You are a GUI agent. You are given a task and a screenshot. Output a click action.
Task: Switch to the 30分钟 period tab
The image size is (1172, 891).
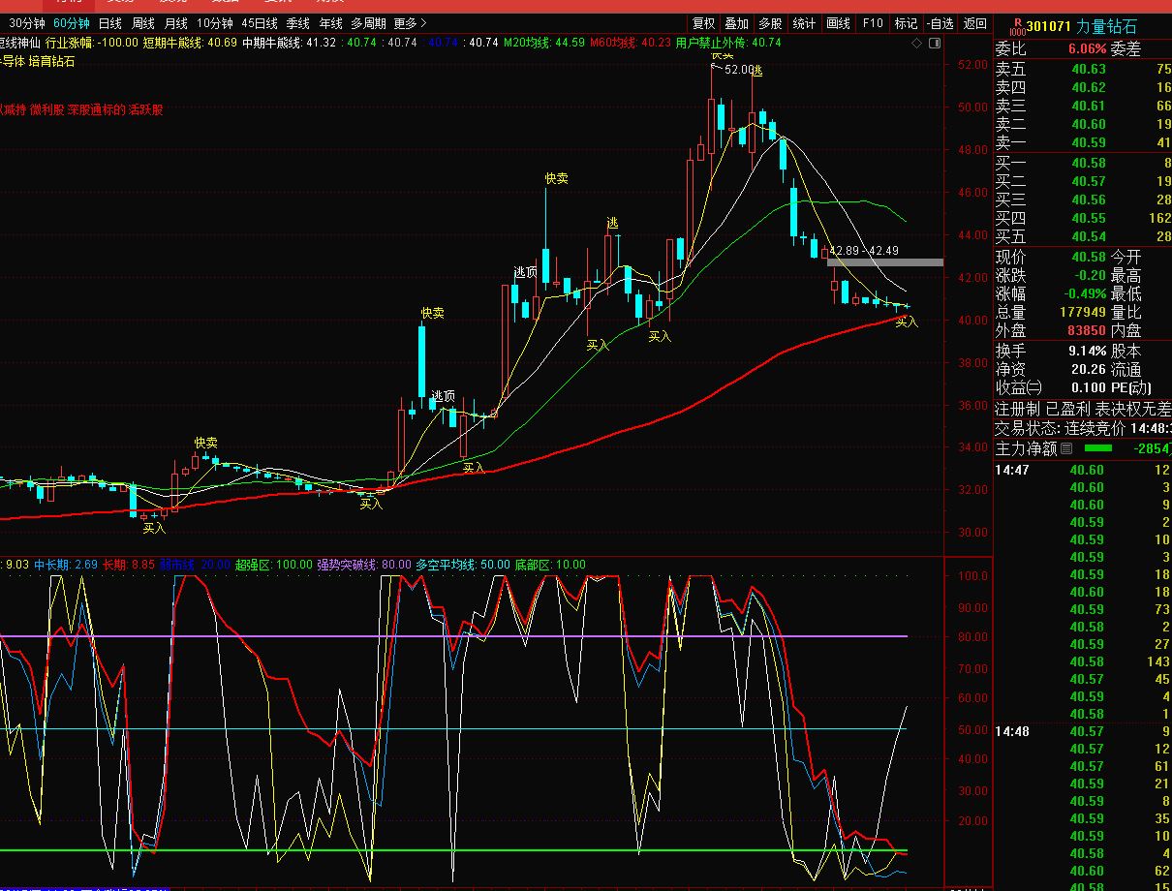tap(26, 23)
